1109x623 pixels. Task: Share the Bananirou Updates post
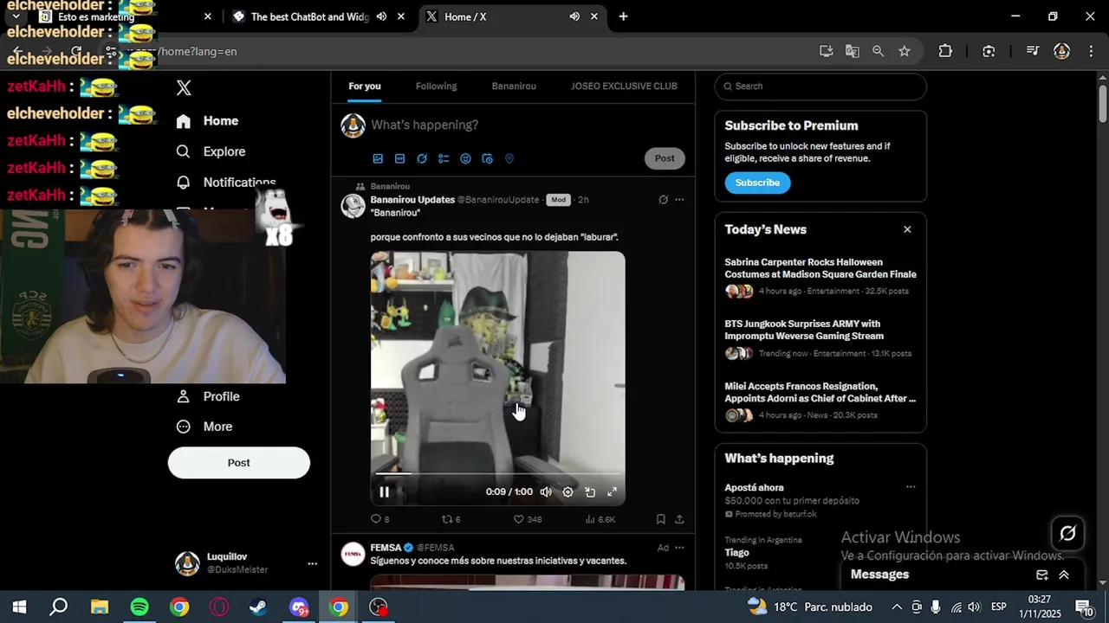tap(679, 519)
